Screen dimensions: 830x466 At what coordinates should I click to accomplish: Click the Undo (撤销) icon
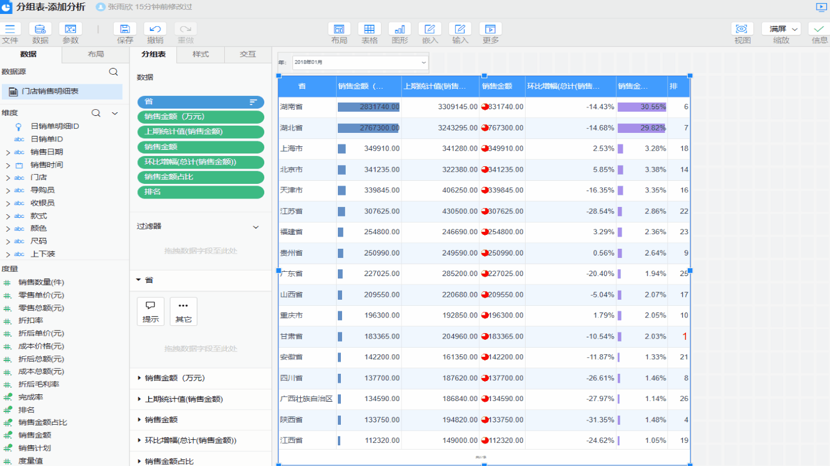point(155,29)
